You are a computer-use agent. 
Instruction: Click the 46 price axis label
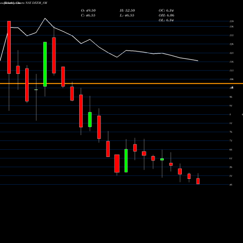231,185
